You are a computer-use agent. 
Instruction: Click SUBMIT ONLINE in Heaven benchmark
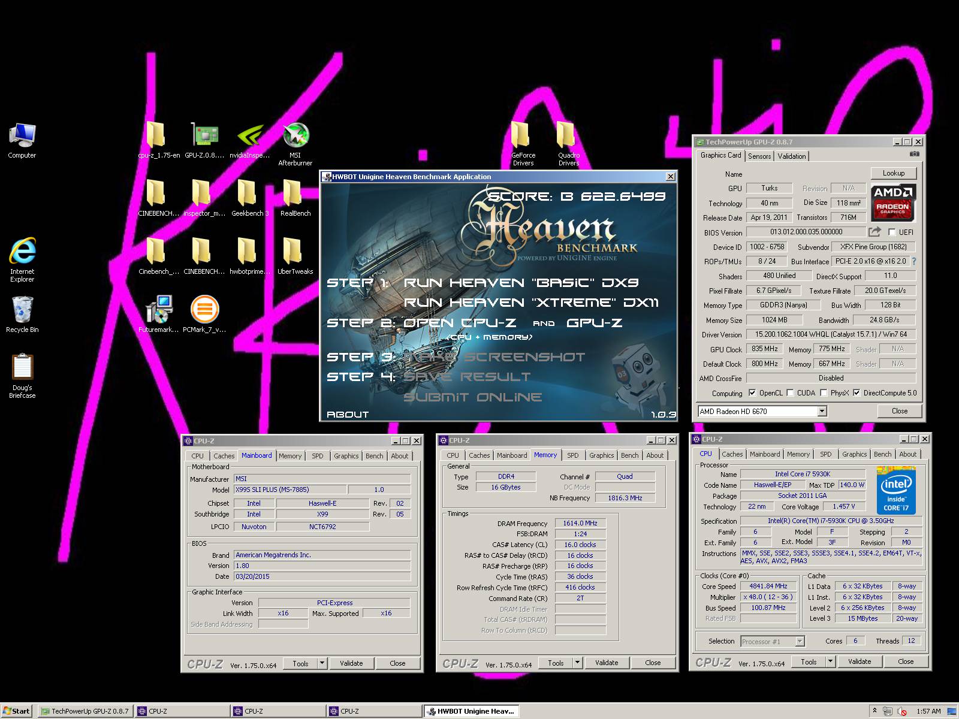(x=473, y=397)
